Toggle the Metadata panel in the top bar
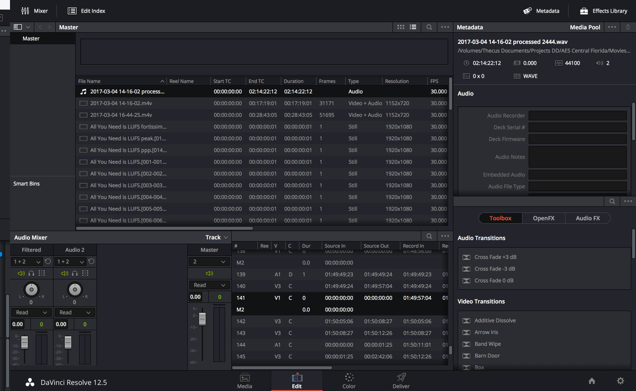This screenshot has height=391, width=636. pos(541,11)
